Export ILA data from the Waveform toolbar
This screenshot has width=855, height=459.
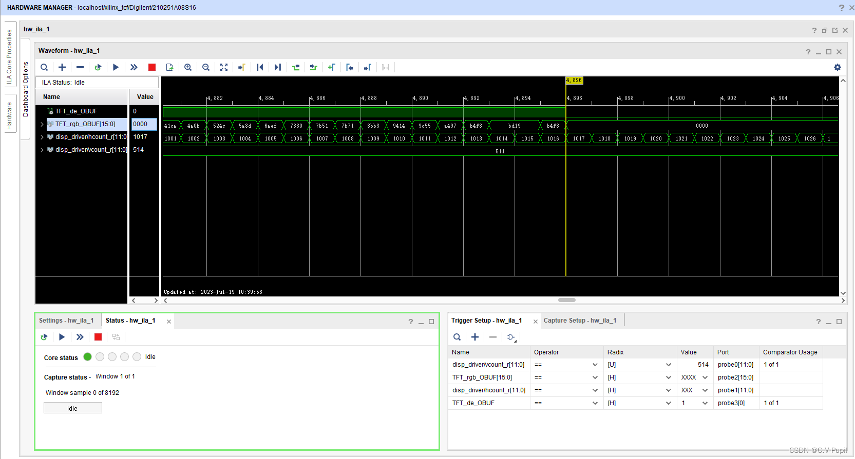[x=170, y=67]
